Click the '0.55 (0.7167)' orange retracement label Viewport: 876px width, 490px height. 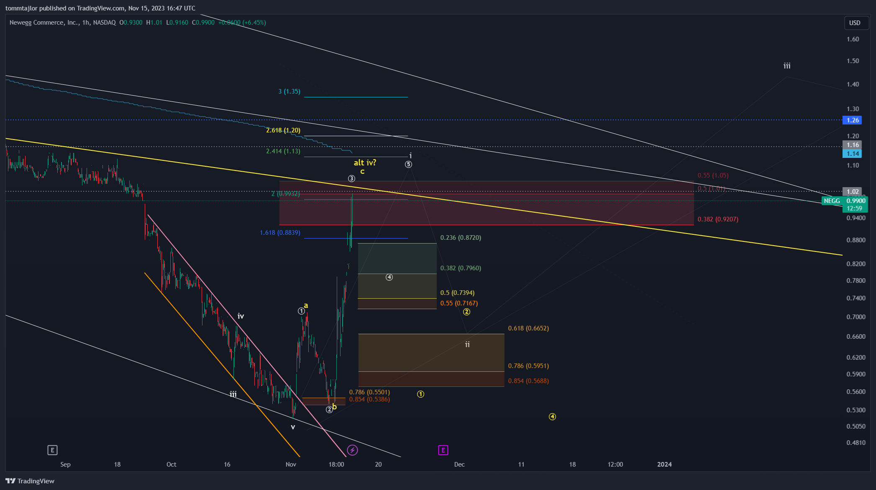tap(459, 303)
